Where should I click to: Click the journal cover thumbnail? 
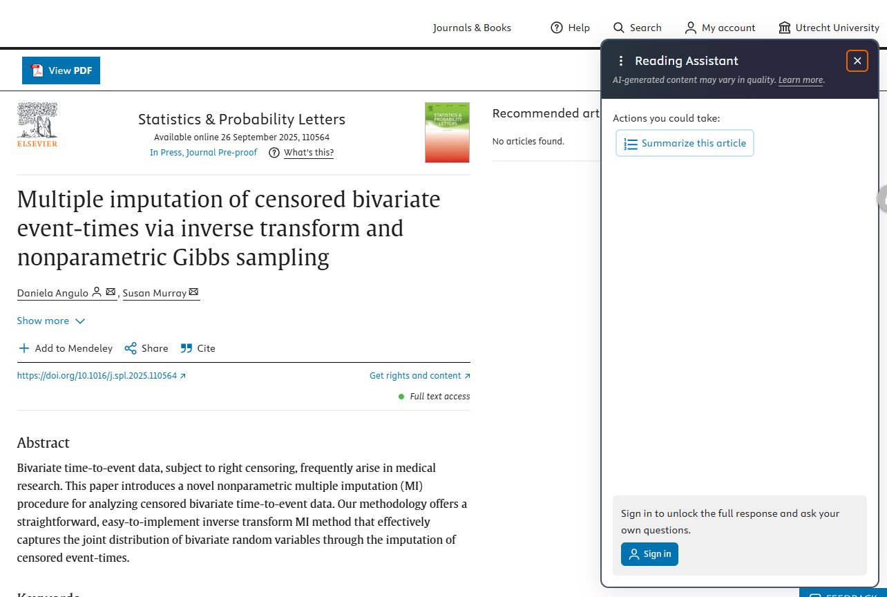pos(447,133)
